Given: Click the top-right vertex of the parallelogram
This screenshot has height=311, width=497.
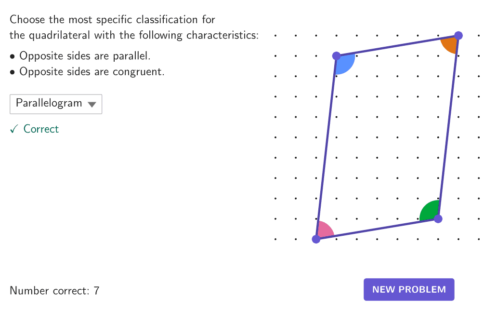Looking at the screenshot, I should tap(458, 35).
